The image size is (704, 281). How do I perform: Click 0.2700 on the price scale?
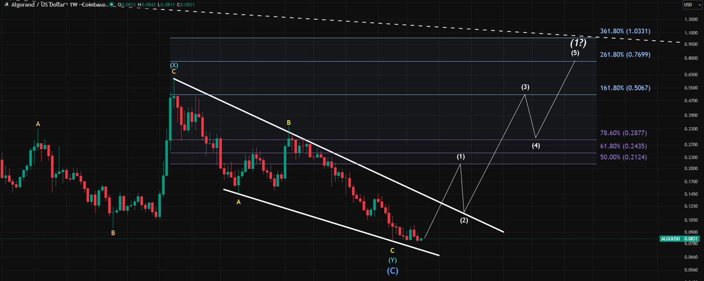pyautogui.click(x=691, y=144)
